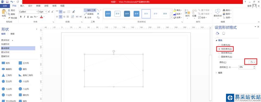Click the Save icon in quick access toolbar
261x102 pixels.
click(7, 2)
